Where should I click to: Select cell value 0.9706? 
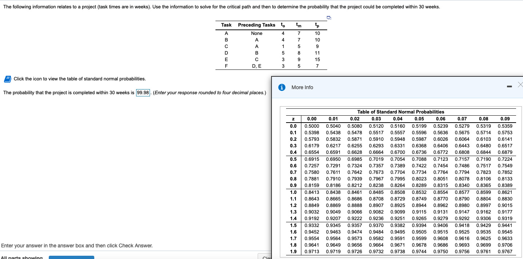[505, 245]
